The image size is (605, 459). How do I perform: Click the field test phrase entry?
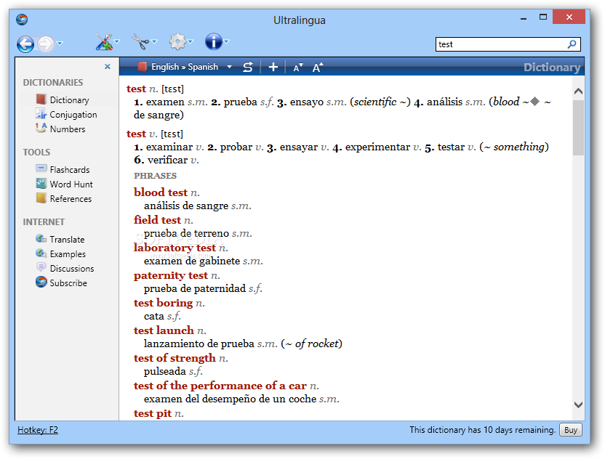click(157, 219)
